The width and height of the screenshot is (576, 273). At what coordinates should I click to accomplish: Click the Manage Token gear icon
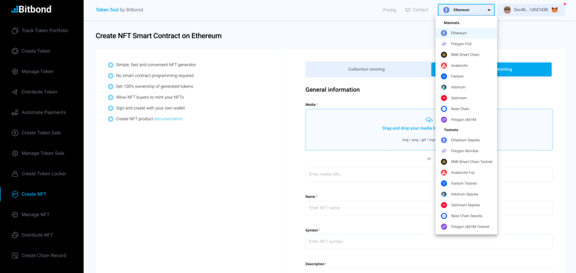tap(15, 71)
